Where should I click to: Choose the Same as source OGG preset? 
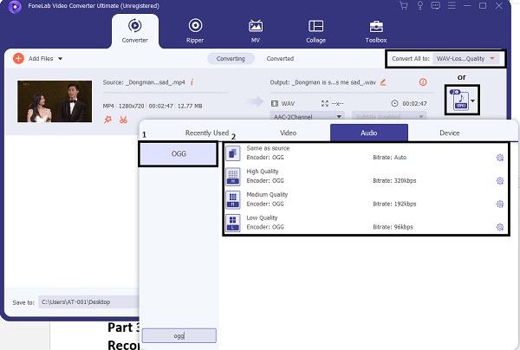click(366, 153)
